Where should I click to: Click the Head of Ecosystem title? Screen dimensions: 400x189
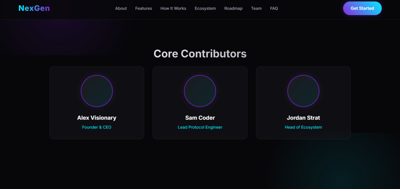click(x=303, y=127)
